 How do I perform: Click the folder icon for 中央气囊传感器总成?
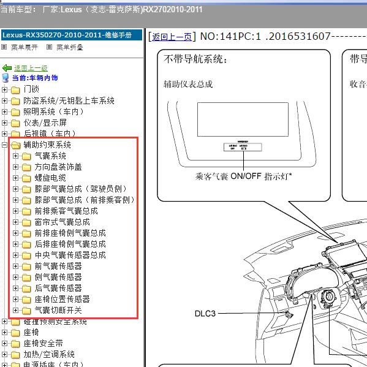click(26, 255)
